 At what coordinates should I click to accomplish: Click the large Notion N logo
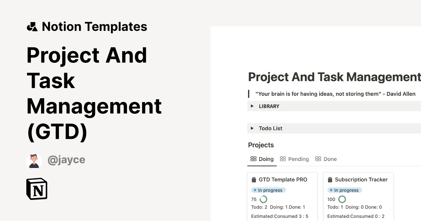(x=36, y=189)
